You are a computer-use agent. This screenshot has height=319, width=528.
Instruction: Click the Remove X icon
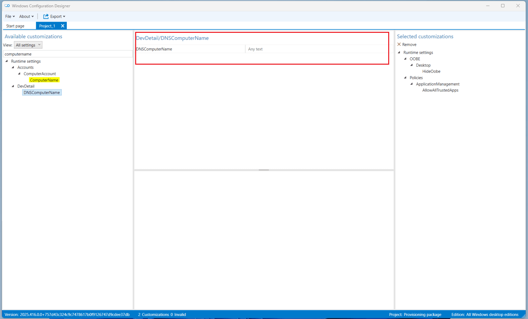[399, 44]
